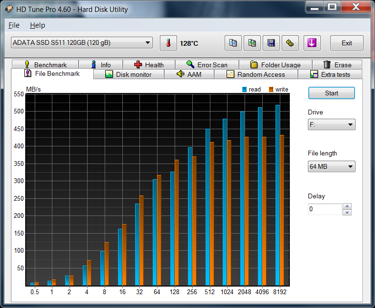Click the copy screenshot to clipboard icon

click(252, 43)
